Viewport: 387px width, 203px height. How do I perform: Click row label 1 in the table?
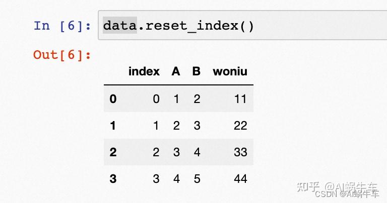[x=113, y=126]
